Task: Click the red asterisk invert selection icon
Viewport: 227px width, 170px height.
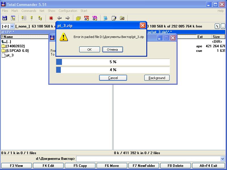Action: (x=51, y=18)
